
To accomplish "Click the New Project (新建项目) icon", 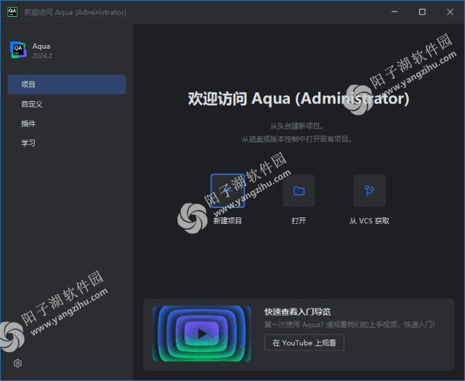I will click(227, 190).
